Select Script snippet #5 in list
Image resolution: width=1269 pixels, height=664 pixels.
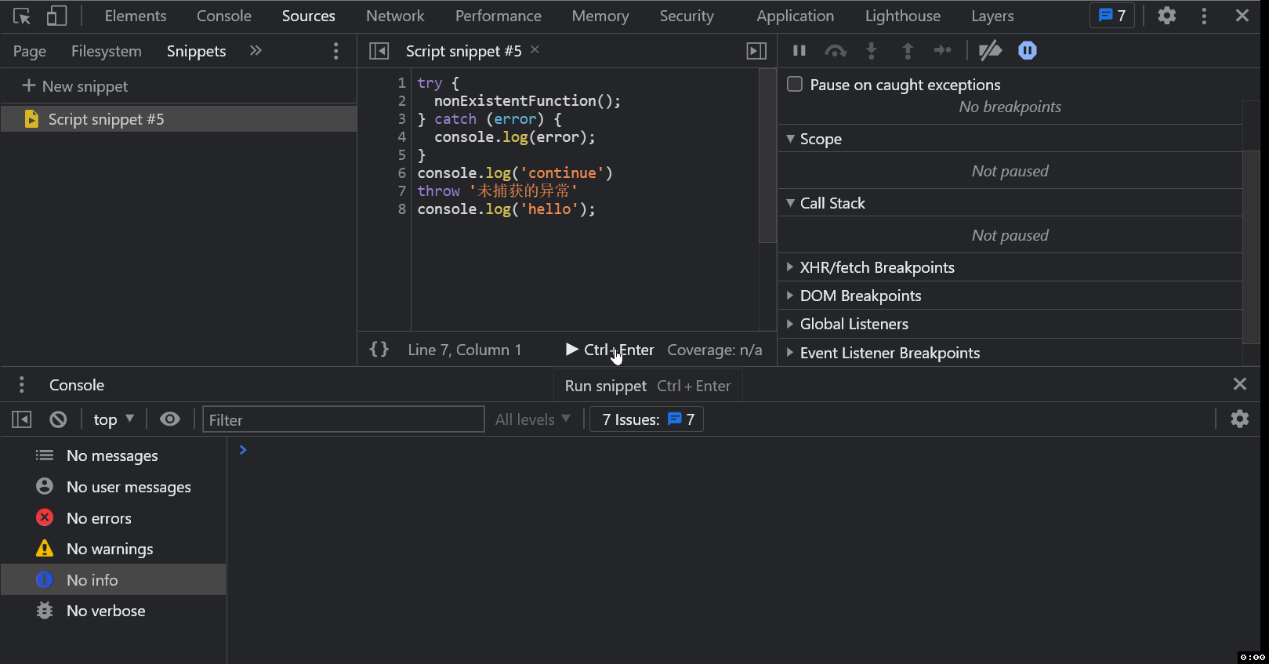[x=179, y=119]
